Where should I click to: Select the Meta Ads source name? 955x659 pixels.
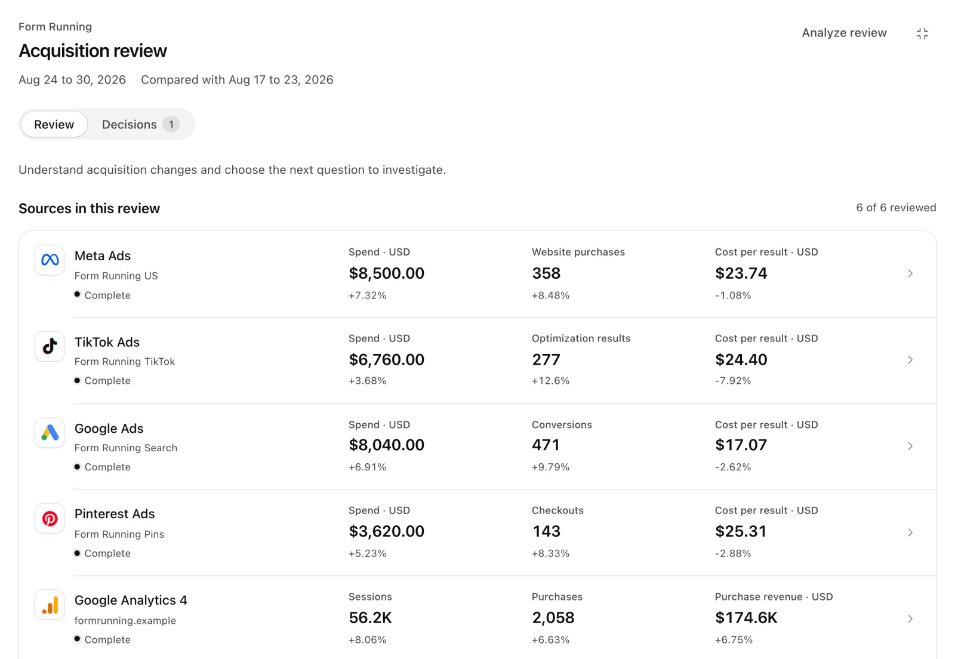coord(103,256)
